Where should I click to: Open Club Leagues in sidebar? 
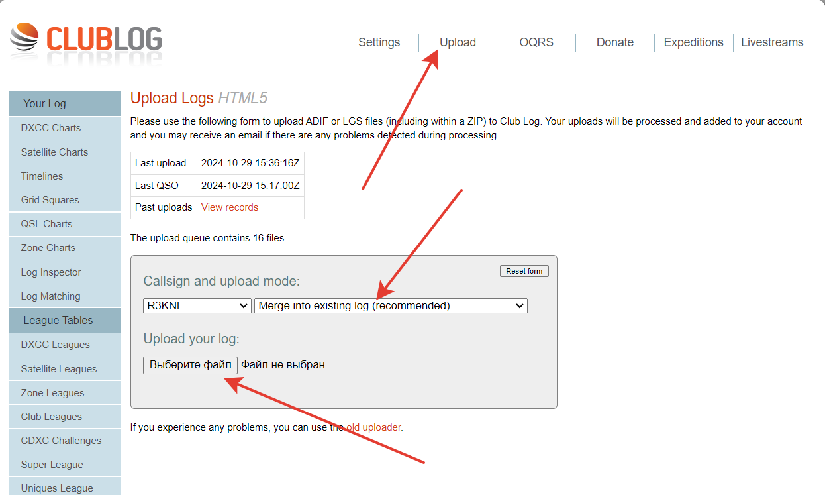(64, 417)
